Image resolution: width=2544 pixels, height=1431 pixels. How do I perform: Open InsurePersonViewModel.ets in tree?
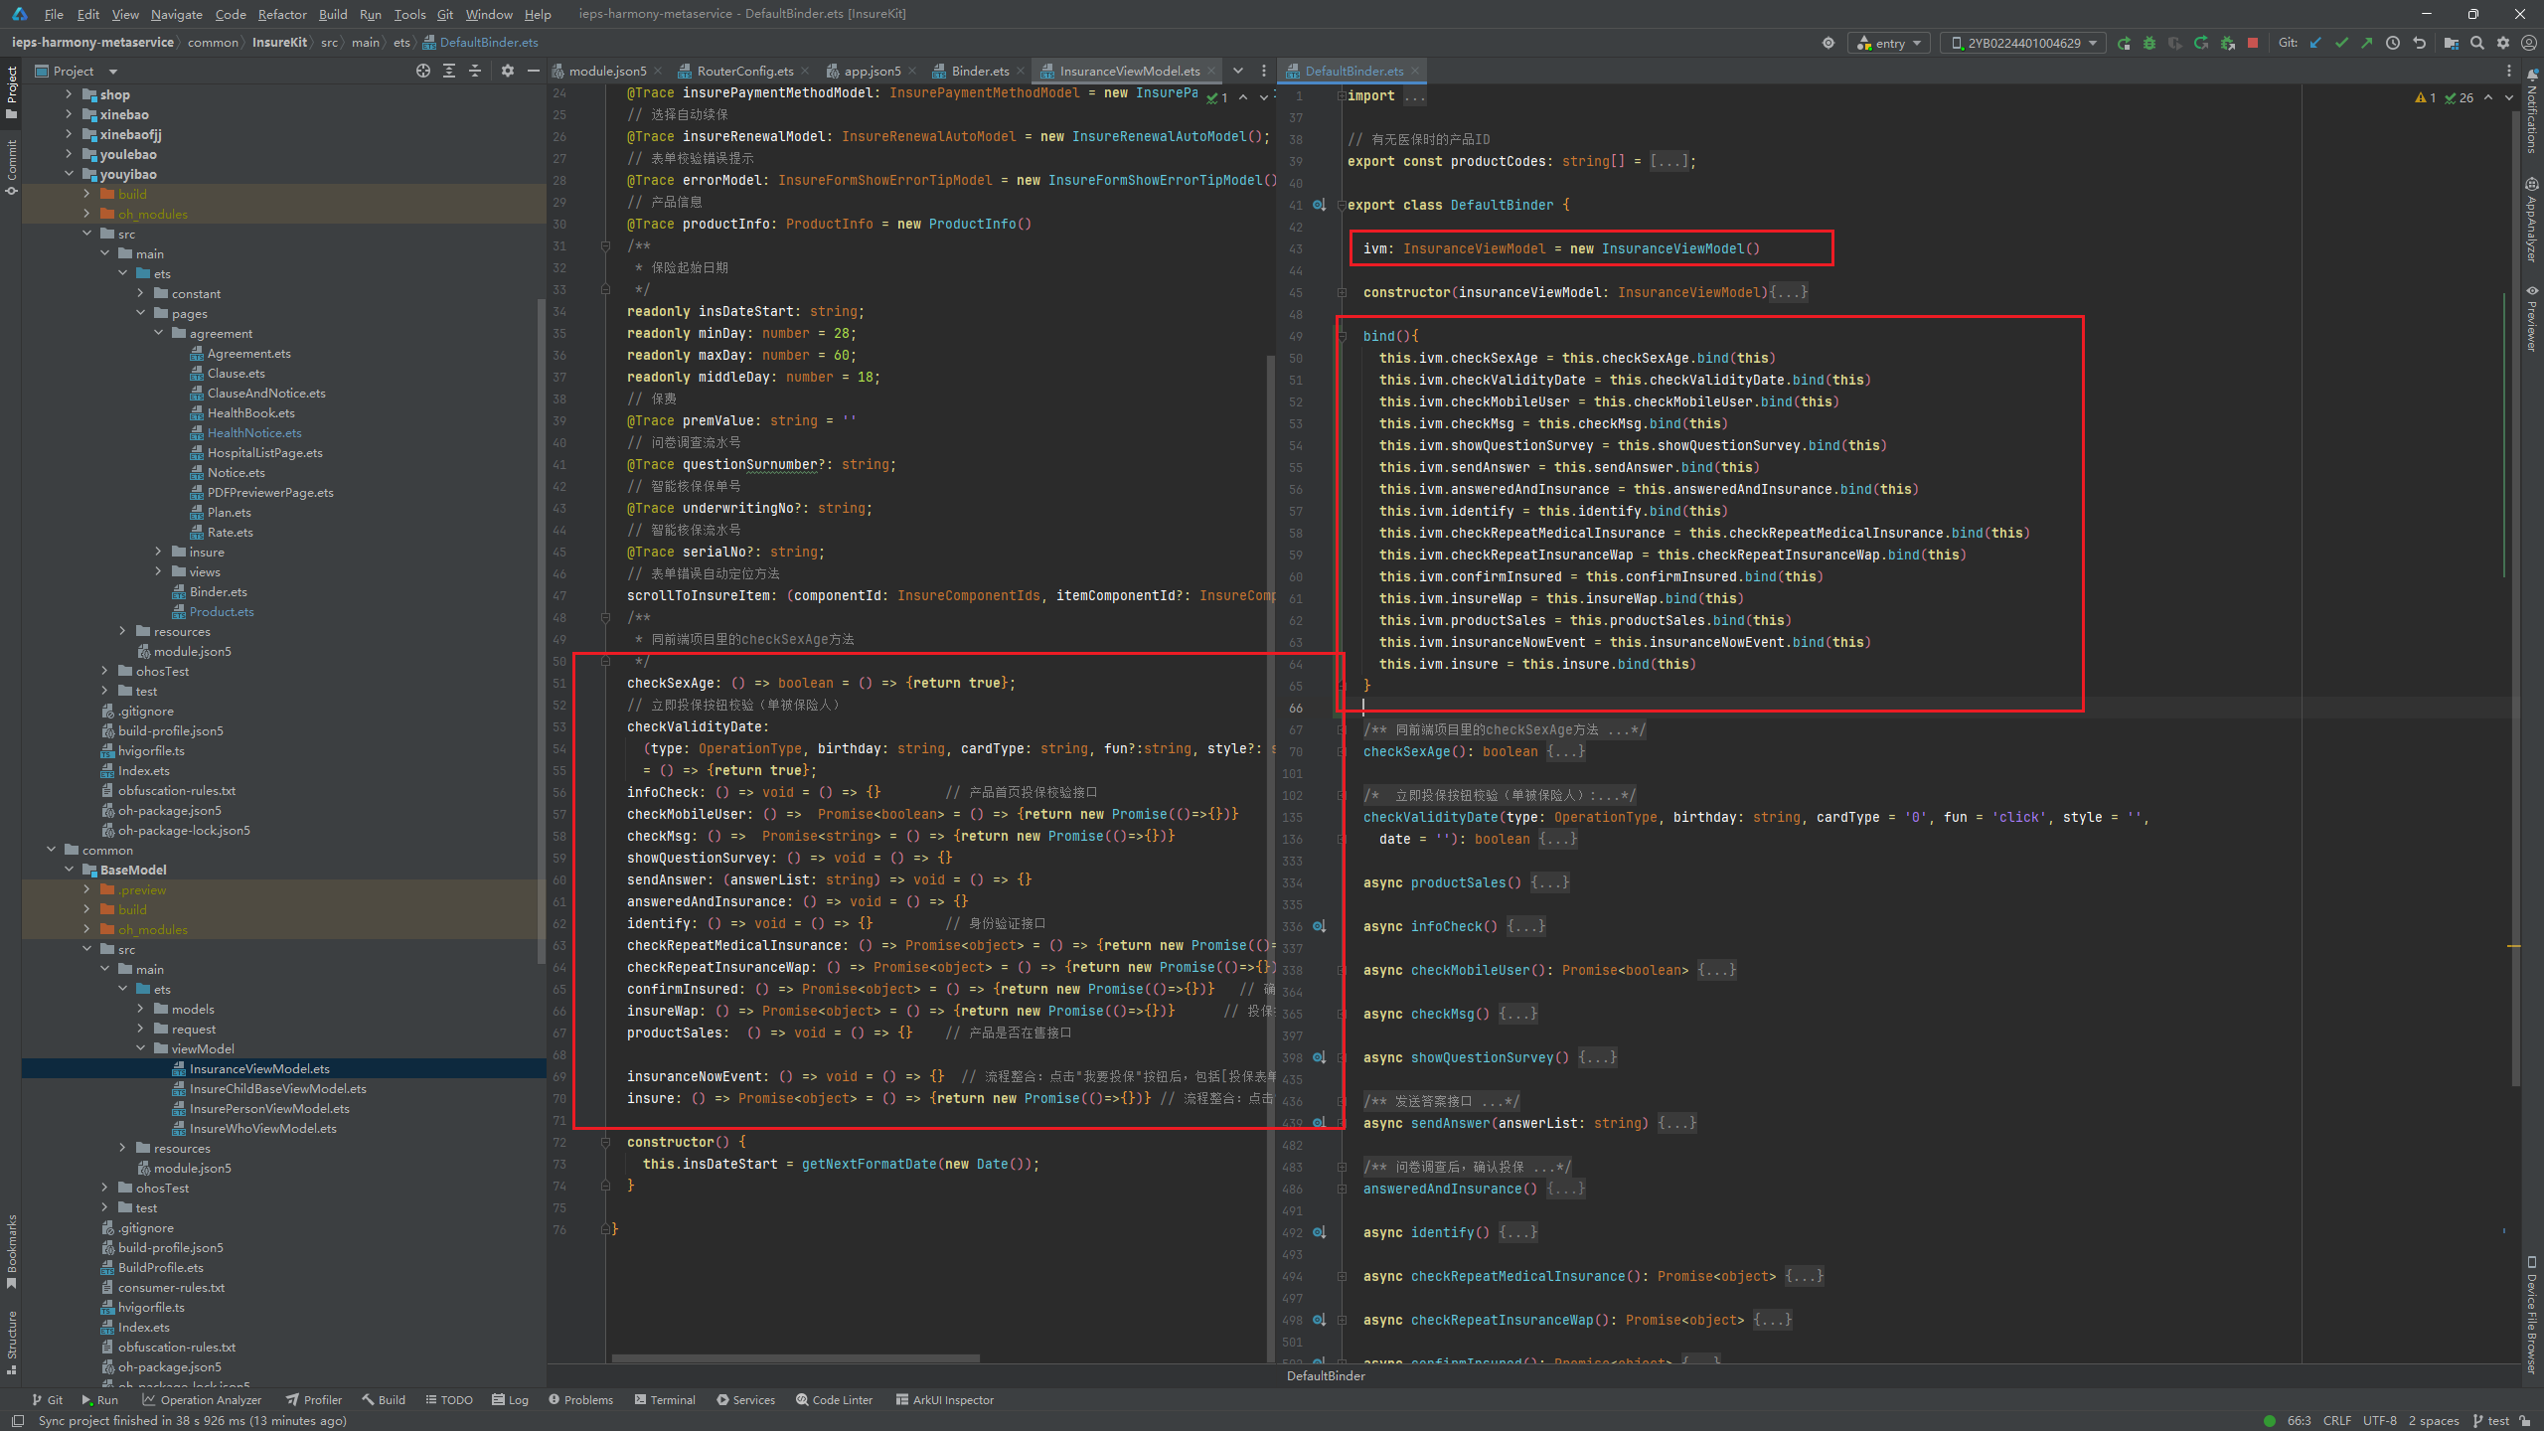(268, 1108)
